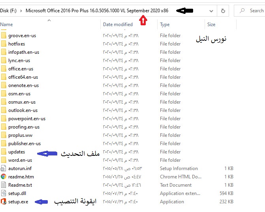Select the office64.en-us folder icon
Screen dimensions: 265x212
tap(4, 77)
